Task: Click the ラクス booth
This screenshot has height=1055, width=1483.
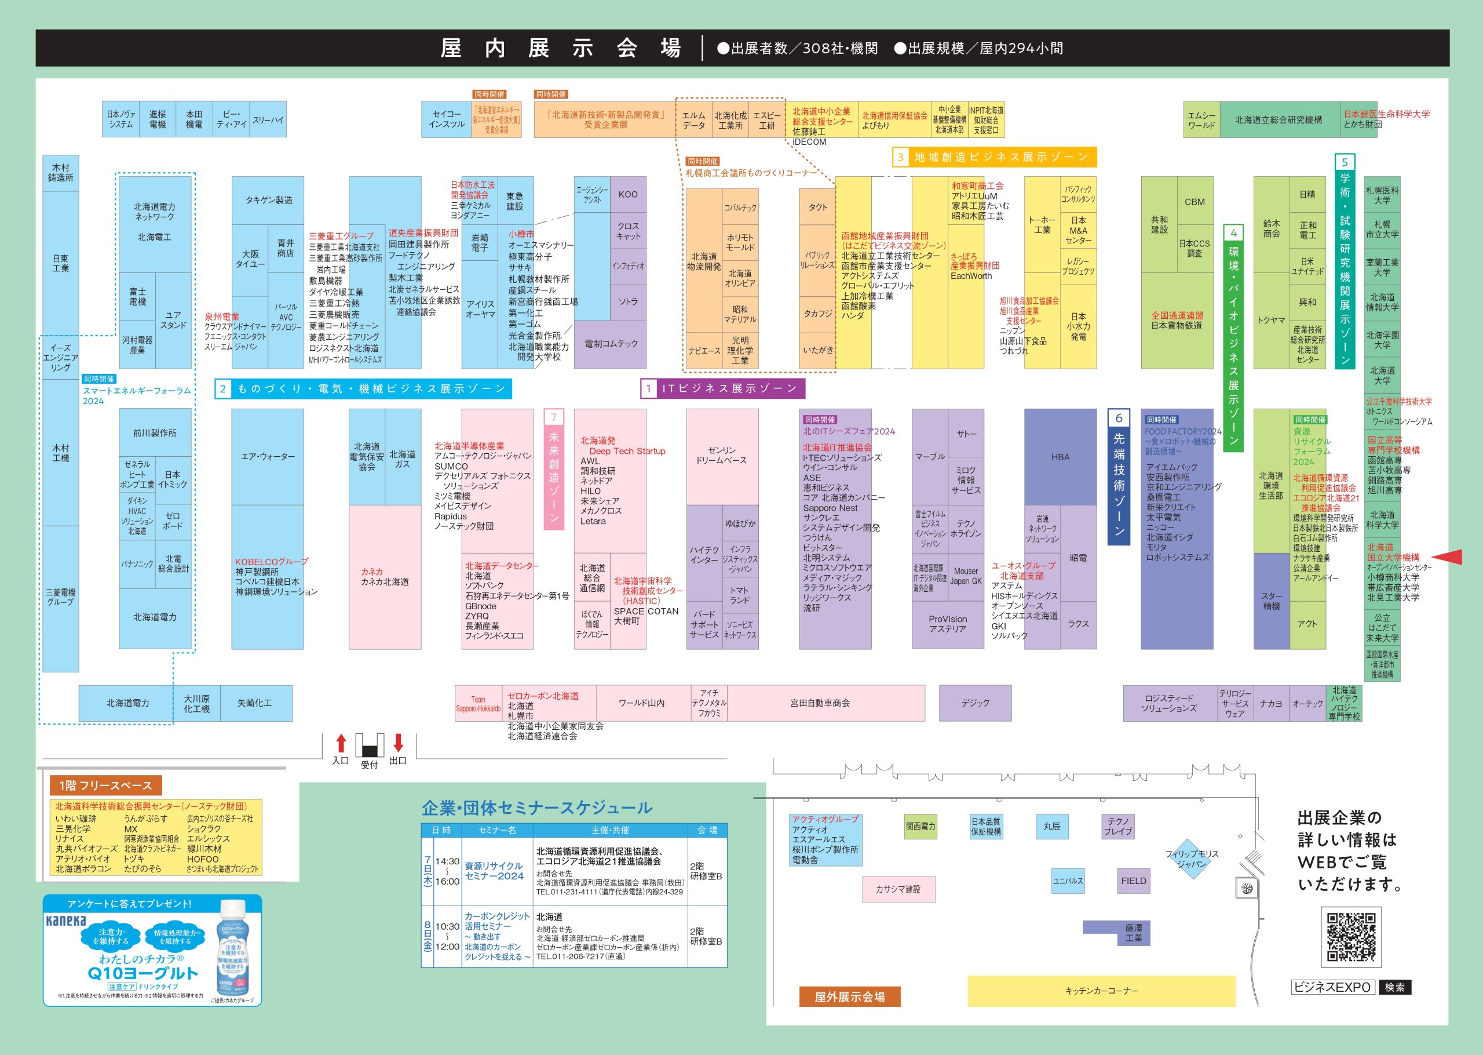Action: coord(1078,624)
